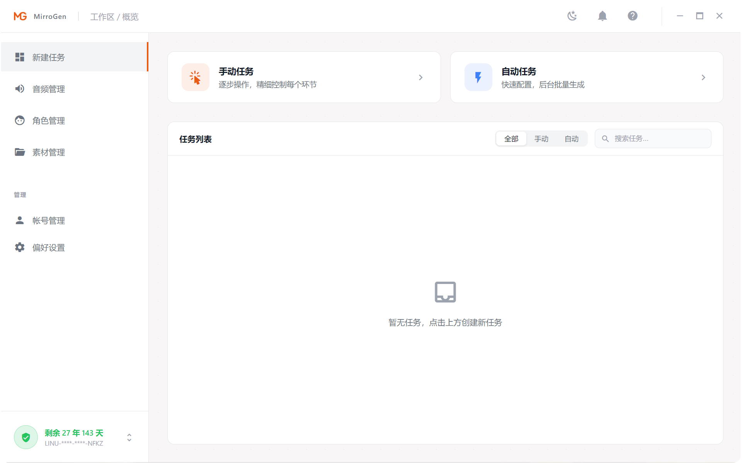Click the help question mark icon
The image size is (742, 463).
[x=632, y=16]
